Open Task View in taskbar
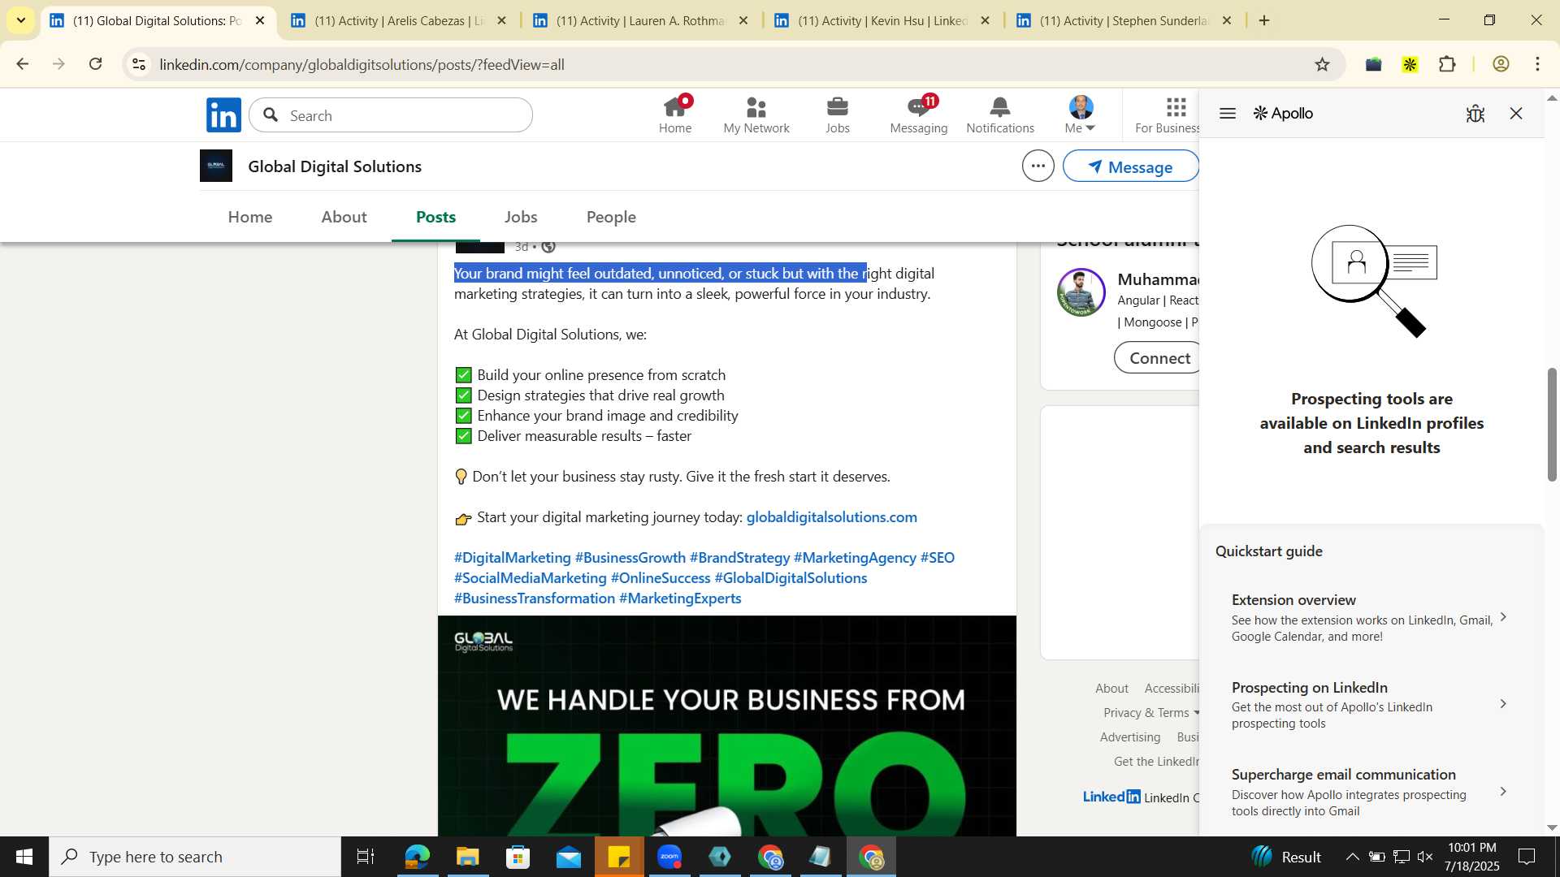This screenshot has width=1560, height=877. coord(366,857)
